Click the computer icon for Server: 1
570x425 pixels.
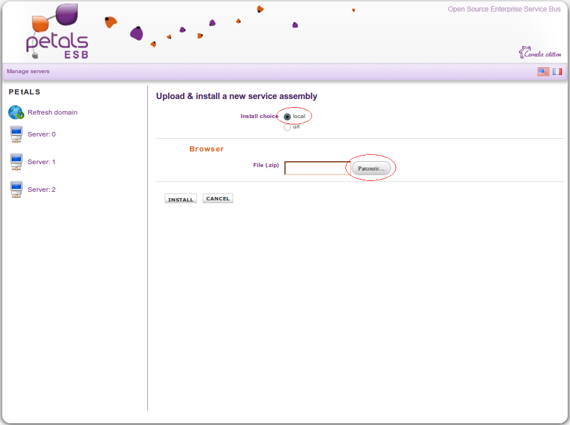16,162
